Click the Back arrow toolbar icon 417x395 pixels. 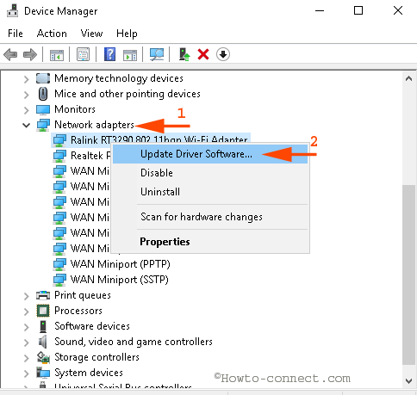tap(10, 54)
